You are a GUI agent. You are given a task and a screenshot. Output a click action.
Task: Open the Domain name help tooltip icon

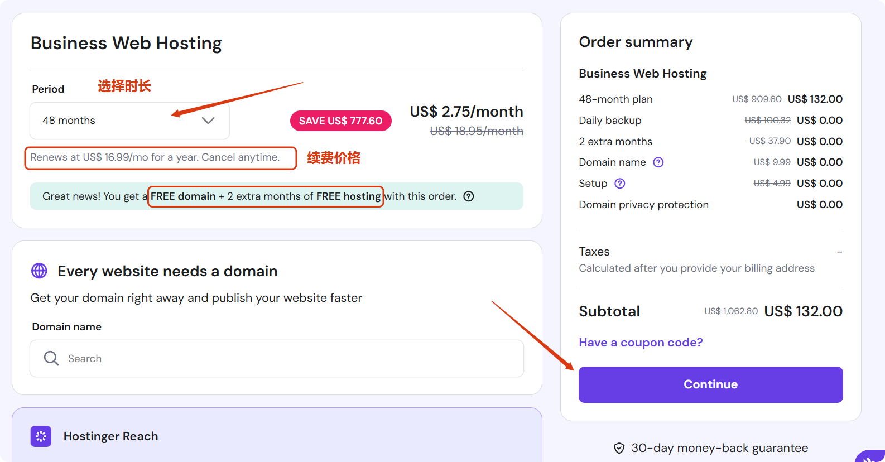[x=658, y=162]
